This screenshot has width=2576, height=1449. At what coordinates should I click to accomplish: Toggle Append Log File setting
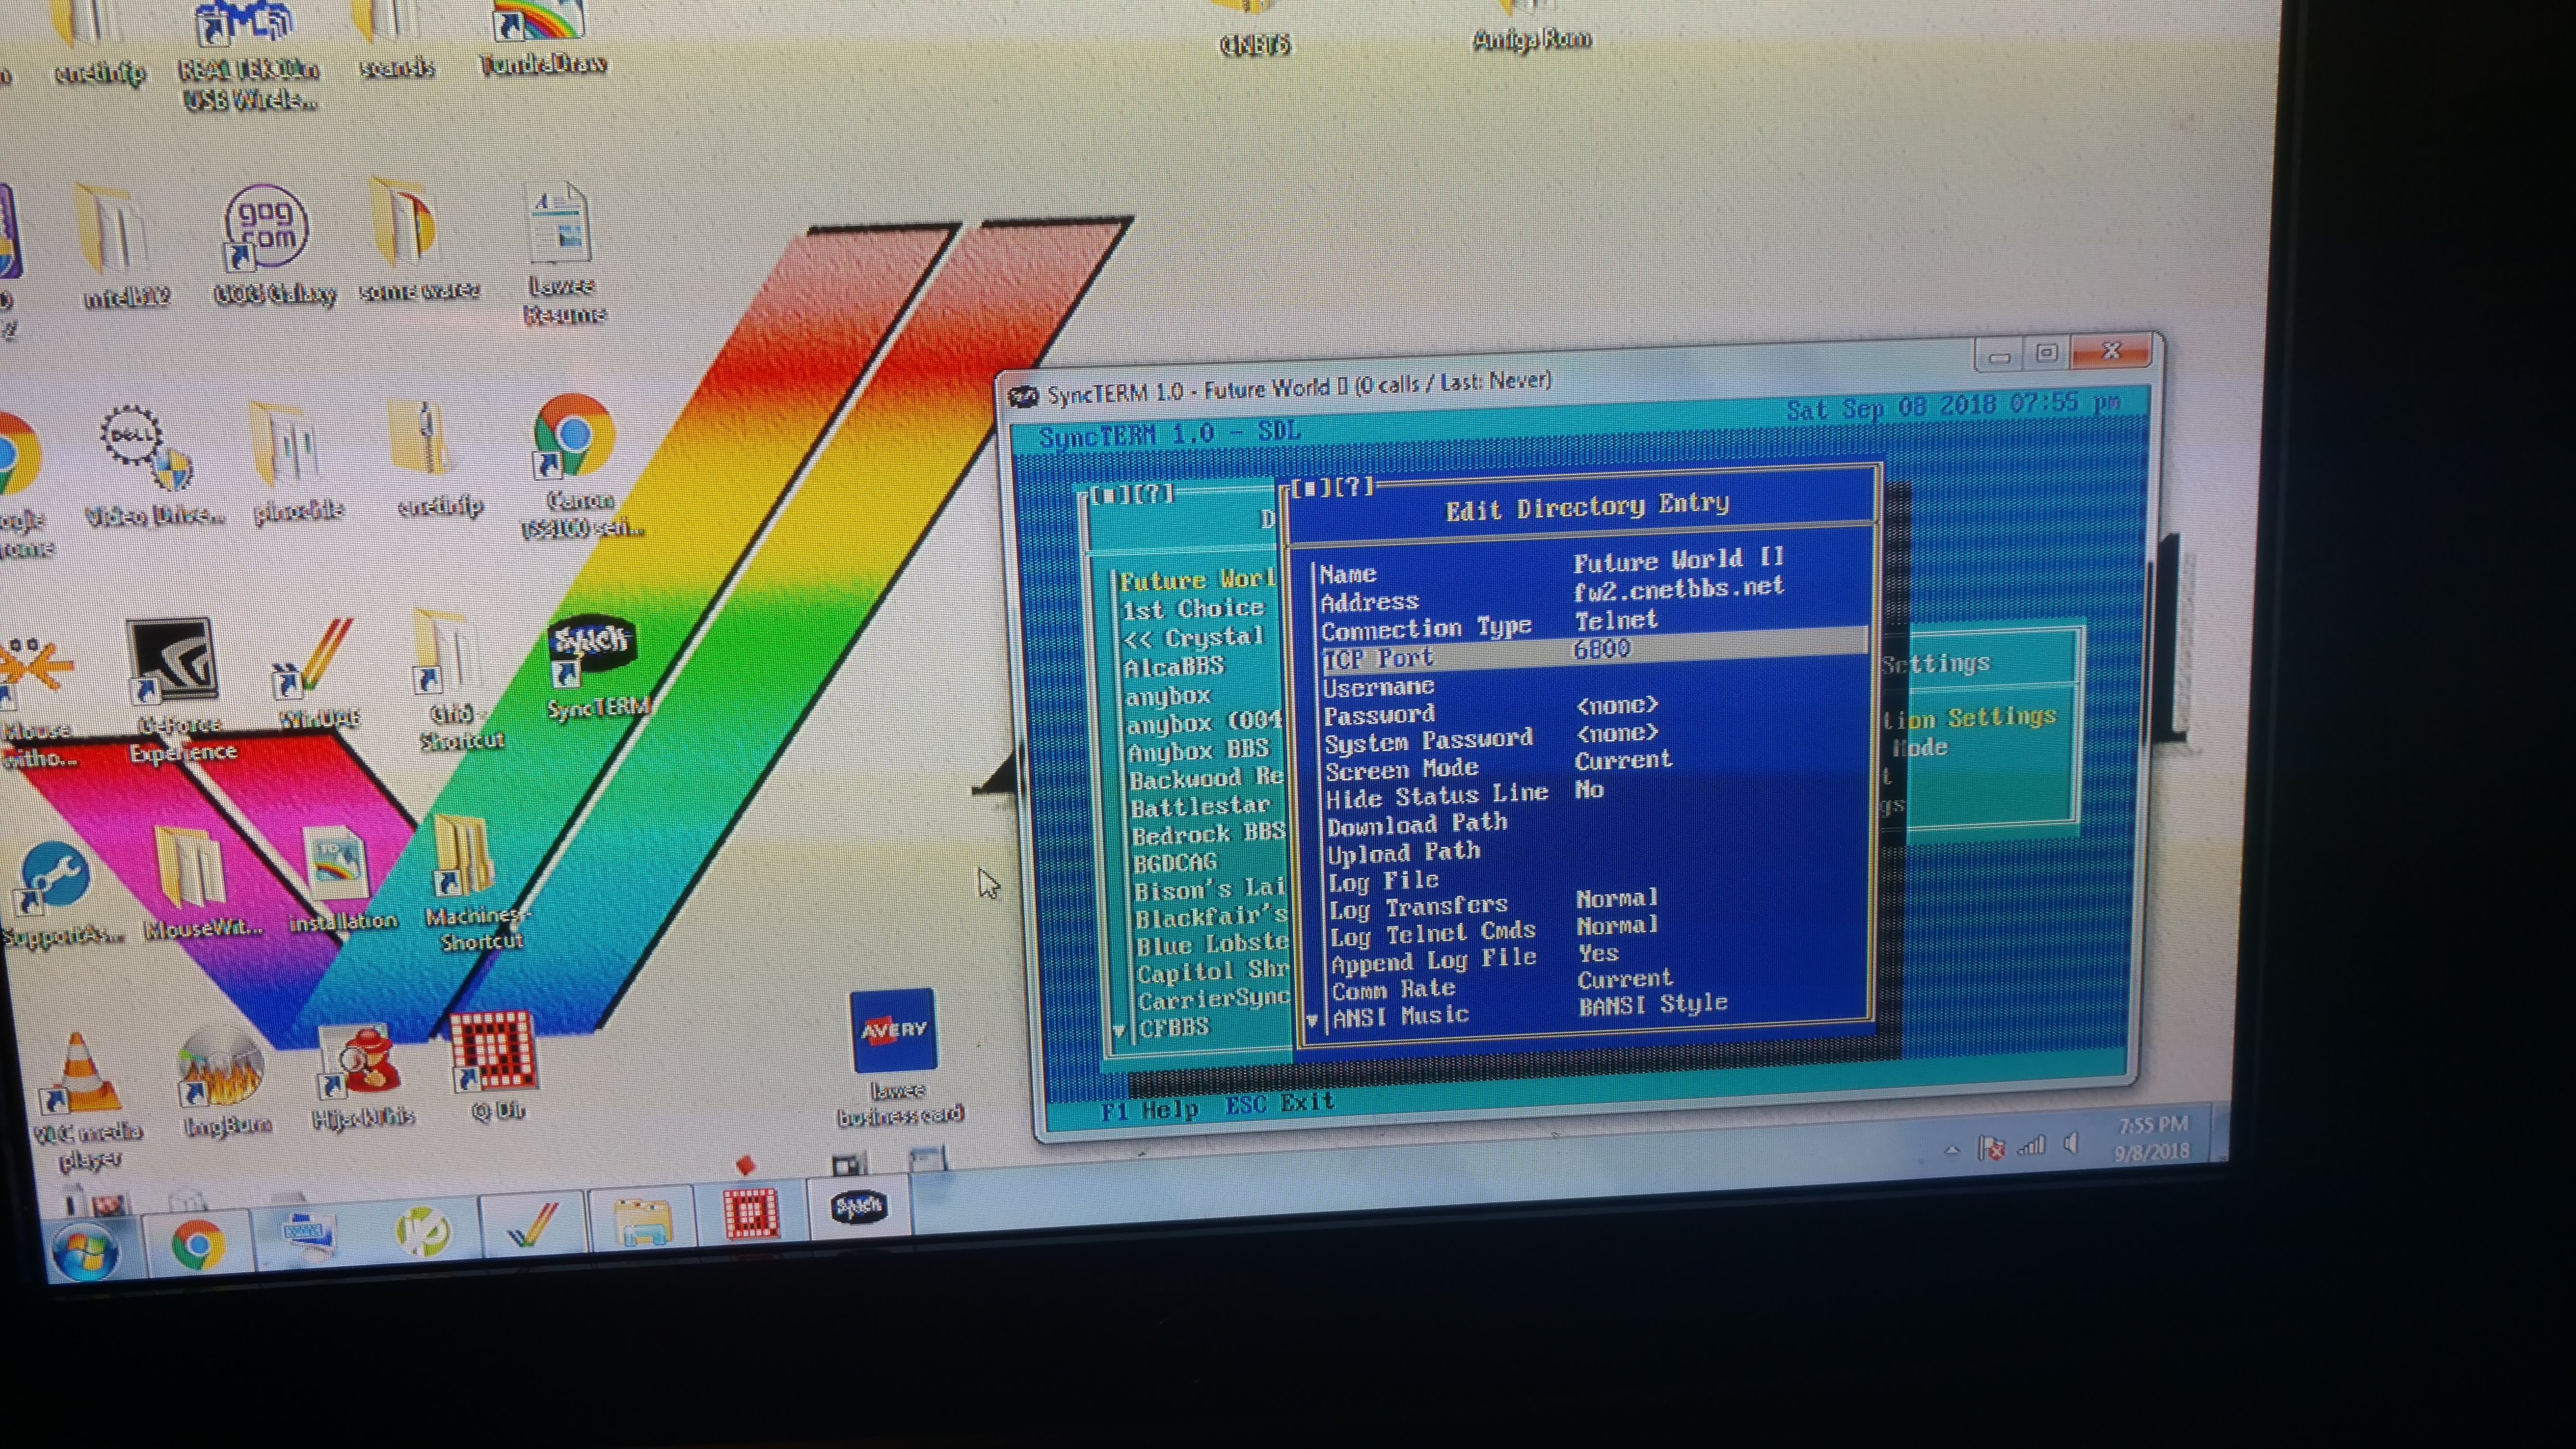point(1433,962)
